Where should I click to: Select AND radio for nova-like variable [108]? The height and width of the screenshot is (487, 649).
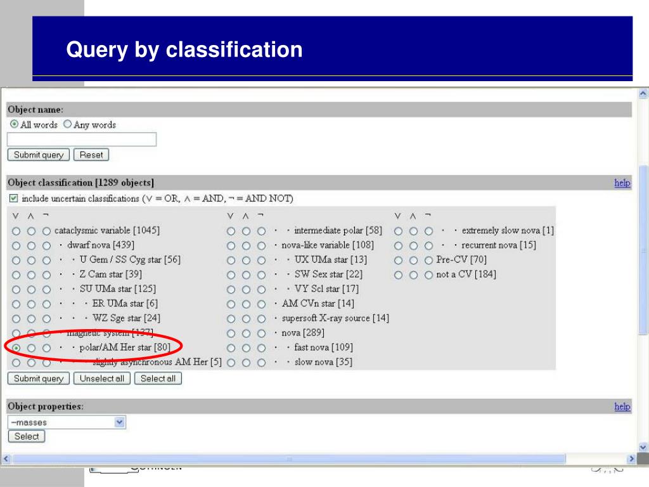247,245
